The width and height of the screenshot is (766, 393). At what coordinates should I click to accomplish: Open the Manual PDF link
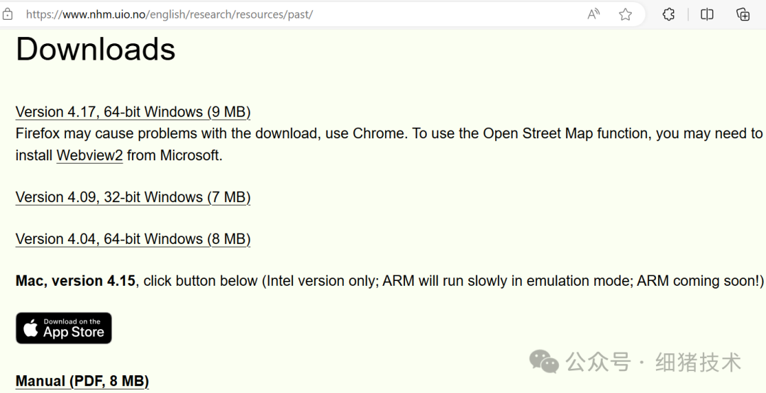point(82,382)
